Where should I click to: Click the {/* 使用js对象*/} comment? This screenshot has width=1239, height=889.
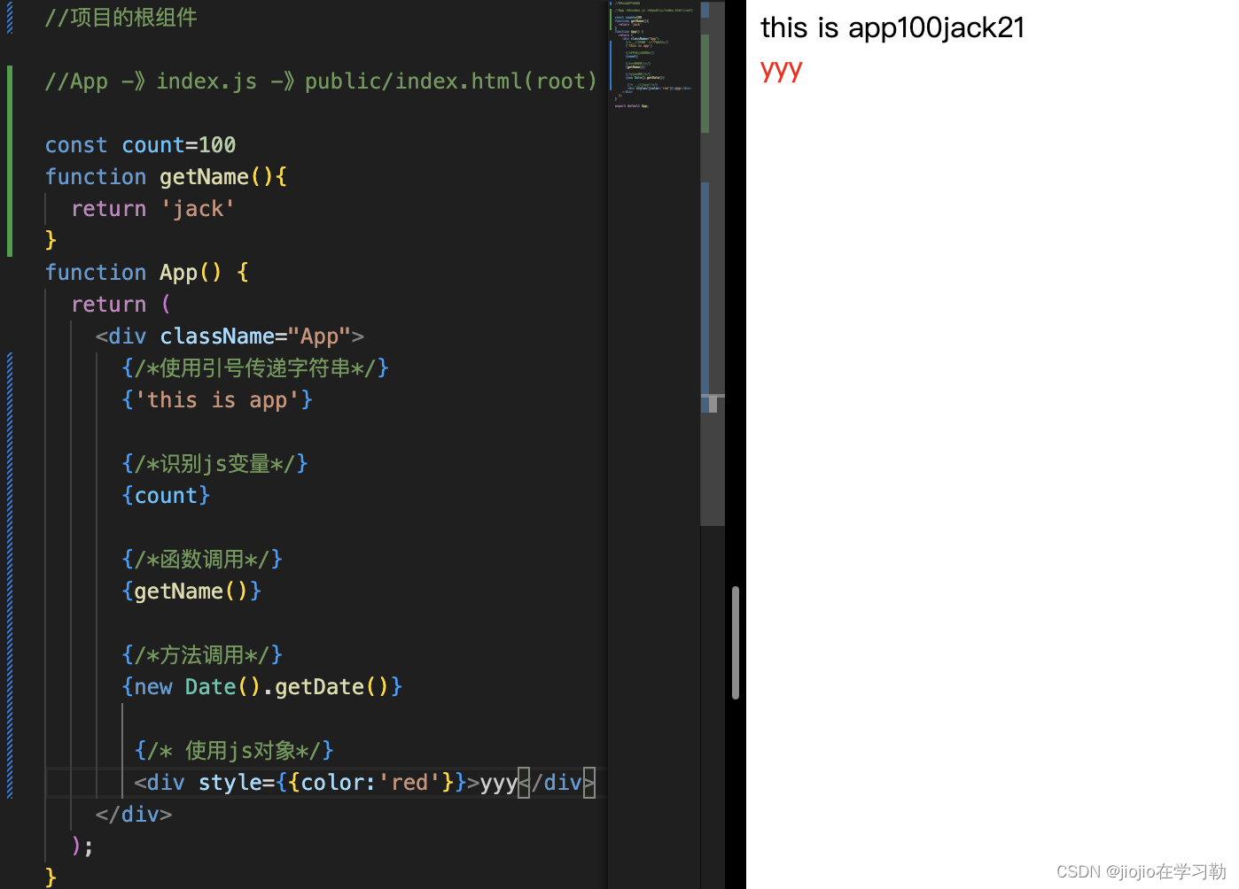tap(234, 751)
